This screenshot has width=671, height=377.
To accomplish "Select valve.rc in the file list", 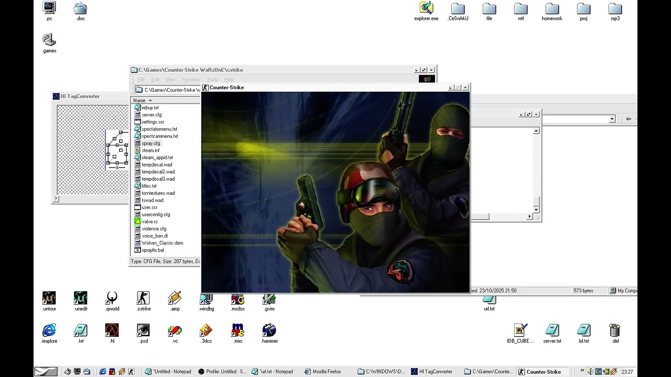I will [x=146, y=221].
